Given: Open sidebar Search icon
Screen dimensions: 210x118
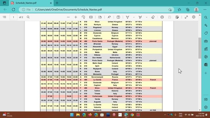Looking at the screenshot, I should [206, 17].
